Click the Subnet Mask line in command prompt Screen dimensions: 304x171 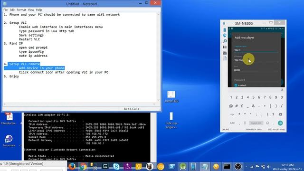(67, 137)
